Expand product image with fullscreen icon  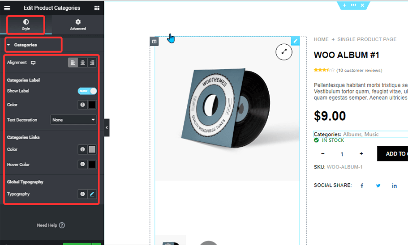[284, 52]
